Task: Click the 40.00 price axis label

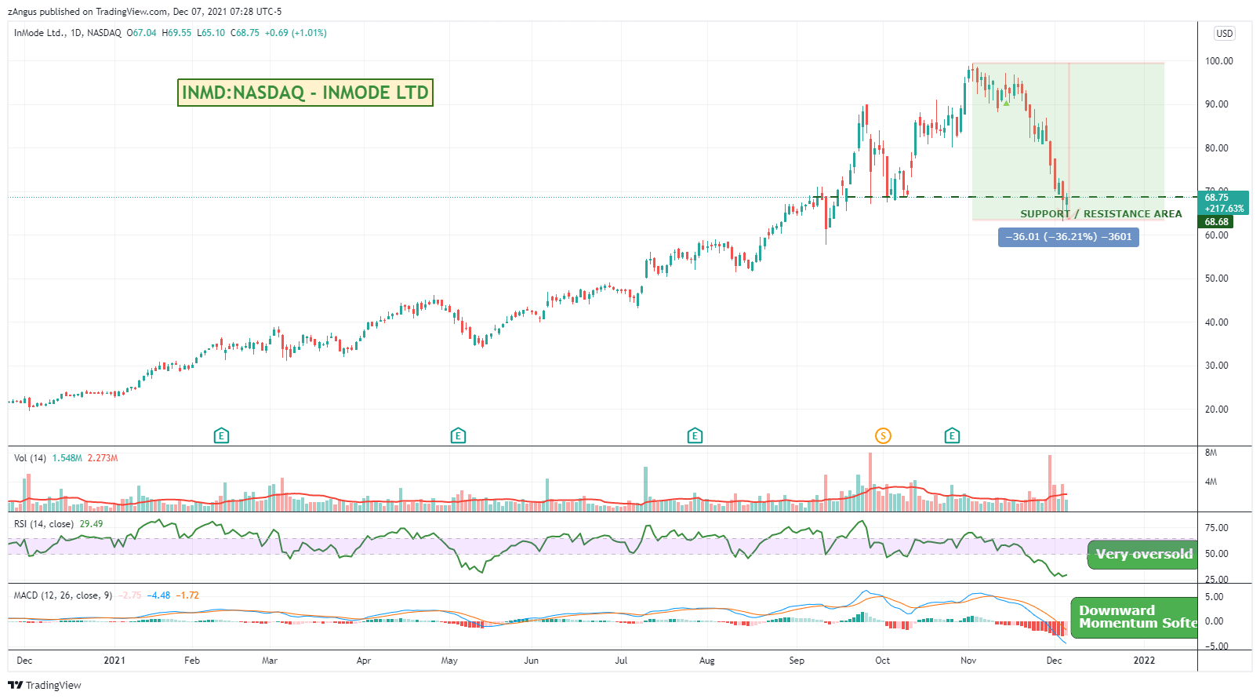Action: (1217, 322)
